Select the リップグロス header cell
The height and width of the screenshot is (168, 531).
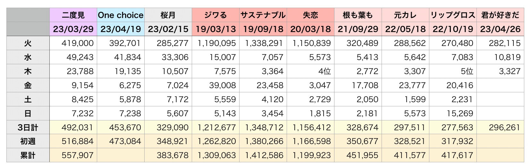[453, 15]
